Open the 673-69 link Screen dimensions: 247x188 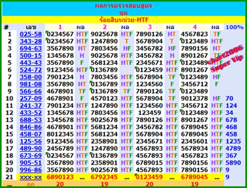pyautogui.click(x=31, y=156)
